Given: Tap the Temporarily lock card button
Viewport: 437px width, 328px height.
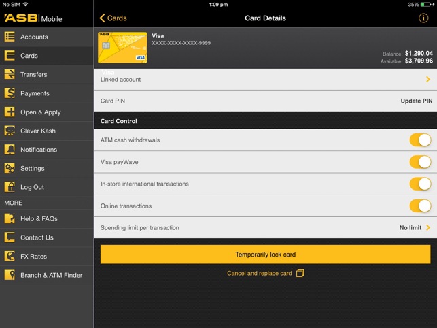Looking at the screenshot, I should [265, 255].
